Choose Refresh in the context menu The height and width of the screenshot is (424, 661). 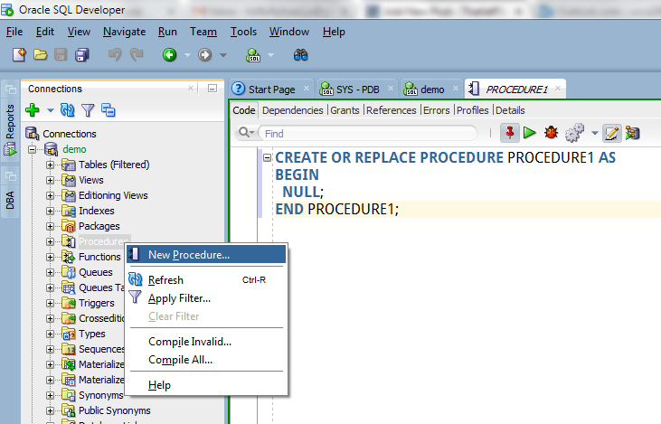click(x=206, y=280)
